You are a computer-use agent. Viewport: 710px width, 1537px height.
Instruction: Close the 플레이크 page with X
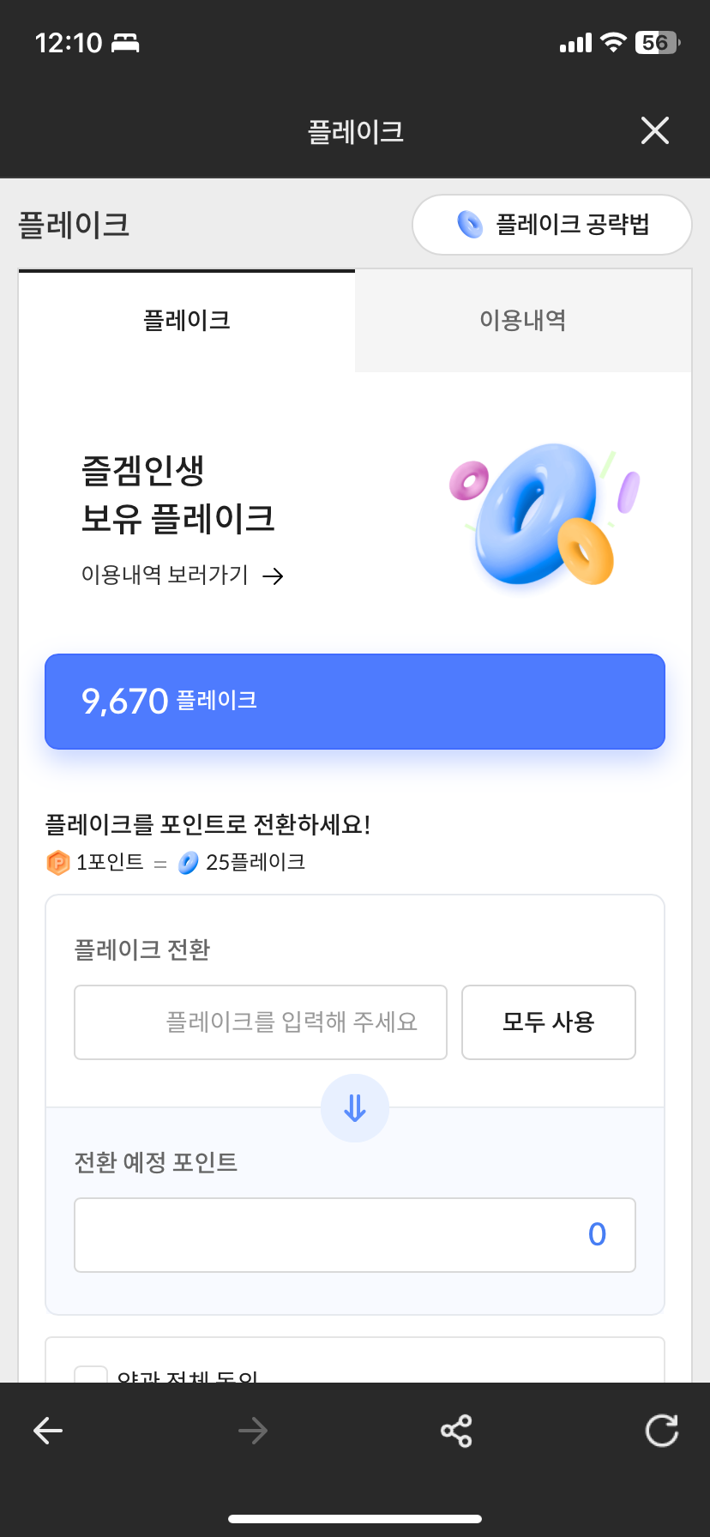pyautogui.click(x=654, y=131)
